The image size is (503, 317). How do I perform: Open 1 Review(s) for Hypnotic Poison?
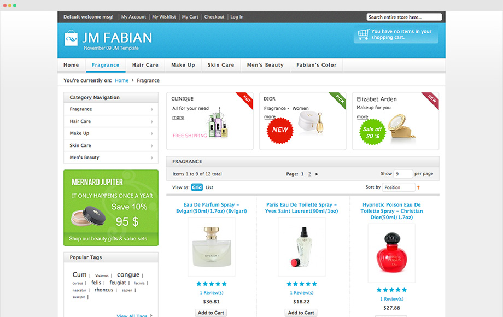(x=391, y=299)
